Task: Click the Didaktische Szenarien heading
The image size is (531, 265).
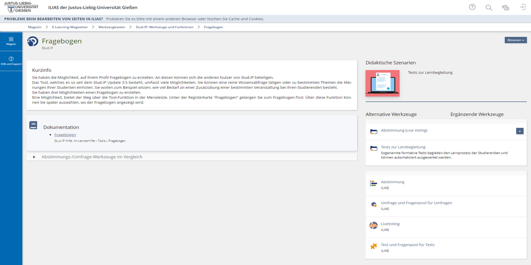Action: (391, 62)
